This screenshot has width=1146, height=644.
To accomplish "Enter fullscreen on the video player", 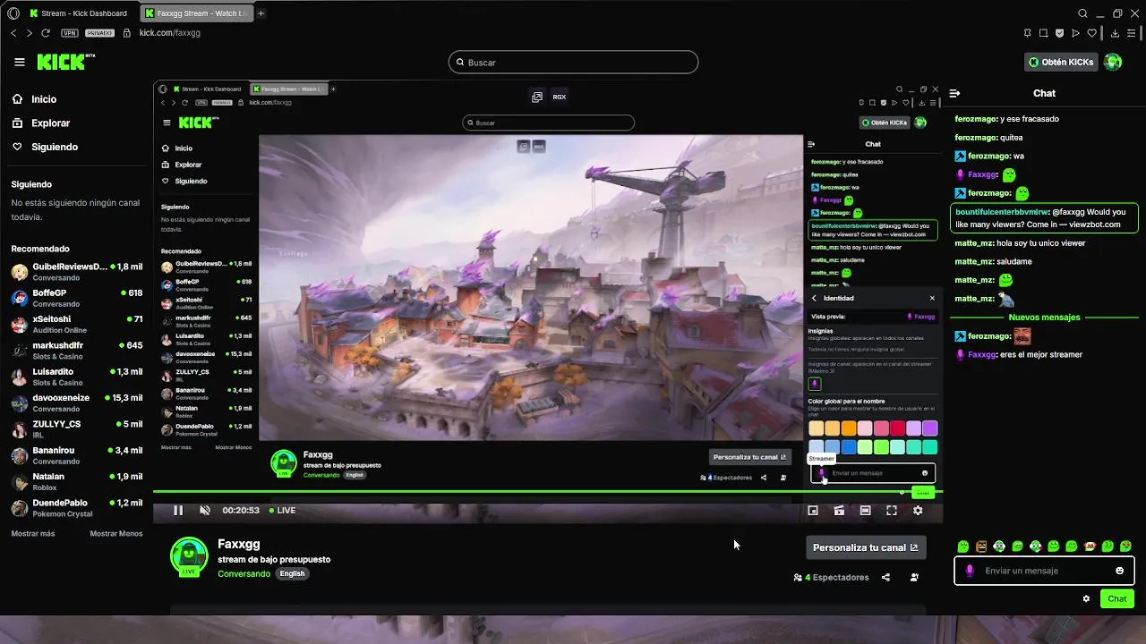I will point(892,510).
